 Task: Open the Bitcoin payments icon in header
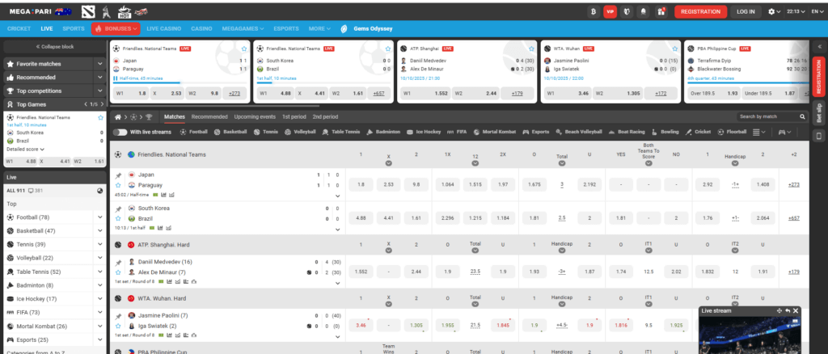pyautogui.click(x=593, y=11)
